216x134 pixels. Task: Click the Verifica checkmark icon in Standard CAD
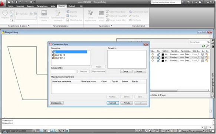(130, 16)
